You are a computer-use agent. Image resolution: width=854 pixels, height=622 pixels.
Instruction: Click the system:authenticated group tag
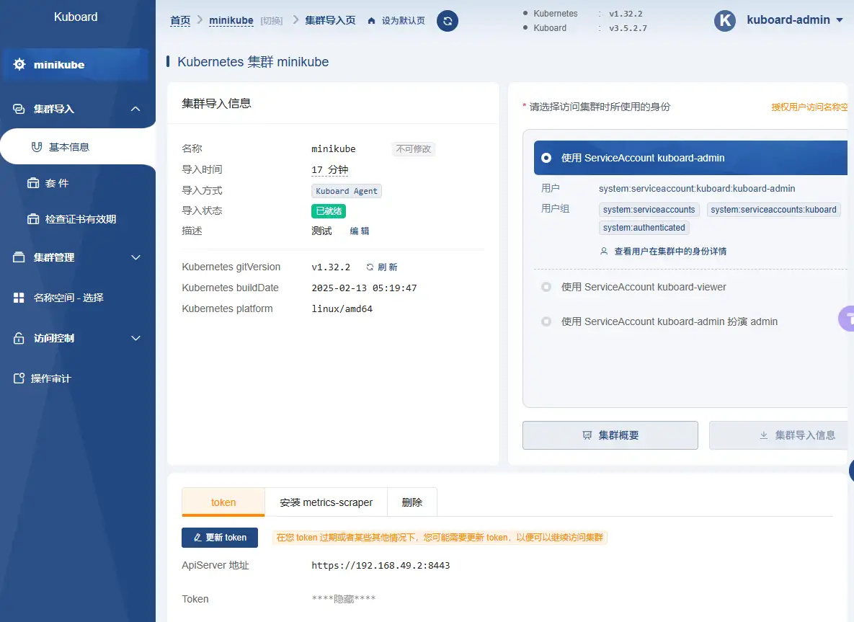click(x=644, y=228)
